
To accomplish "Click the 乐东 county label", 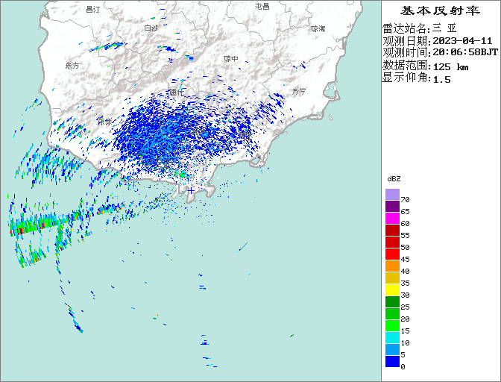I will [105, 122].
